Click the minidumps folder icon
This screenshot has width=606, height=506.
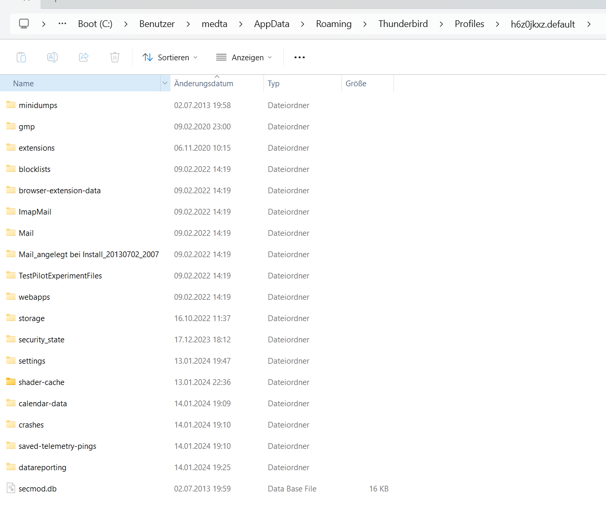(x=11, y=105)
